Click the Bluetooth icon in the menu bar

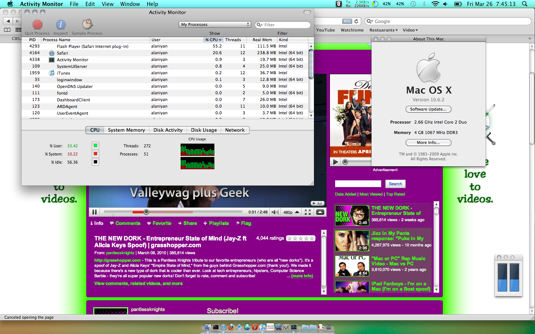click(424, 4)
